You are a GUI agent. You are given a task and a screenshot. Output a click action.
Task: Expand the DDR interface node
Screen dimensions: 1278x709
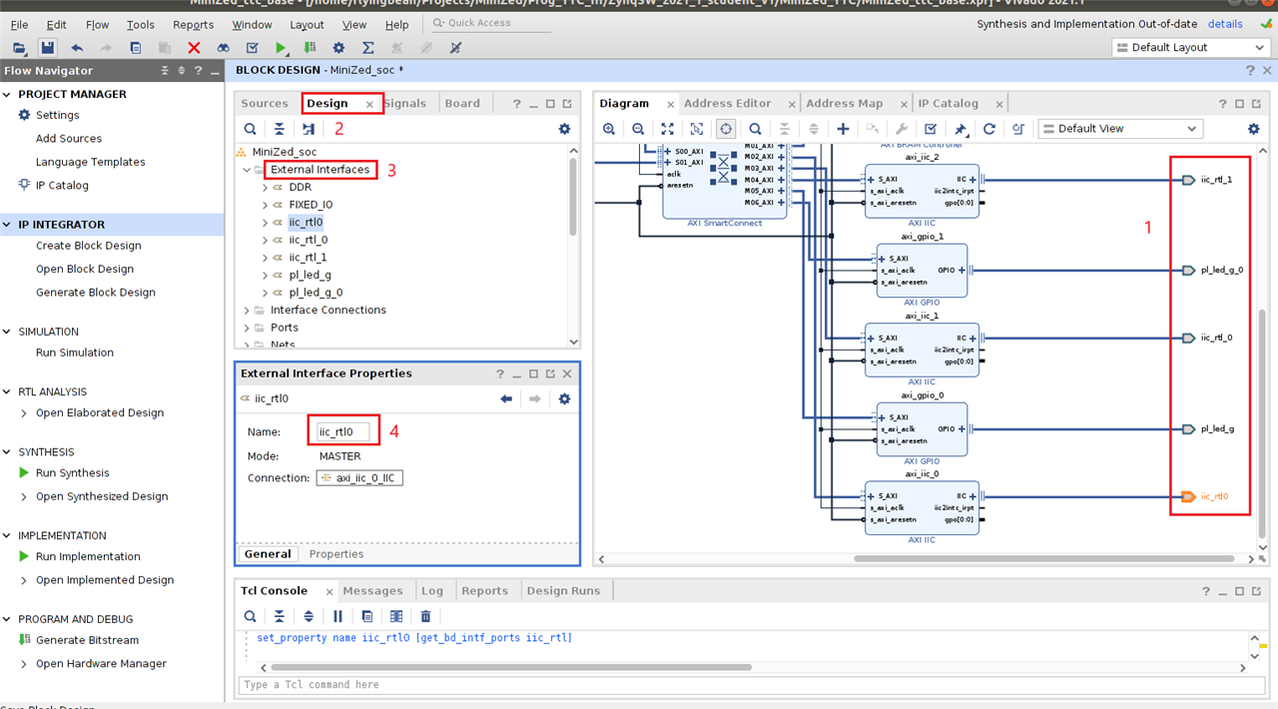tap(266, 188)
